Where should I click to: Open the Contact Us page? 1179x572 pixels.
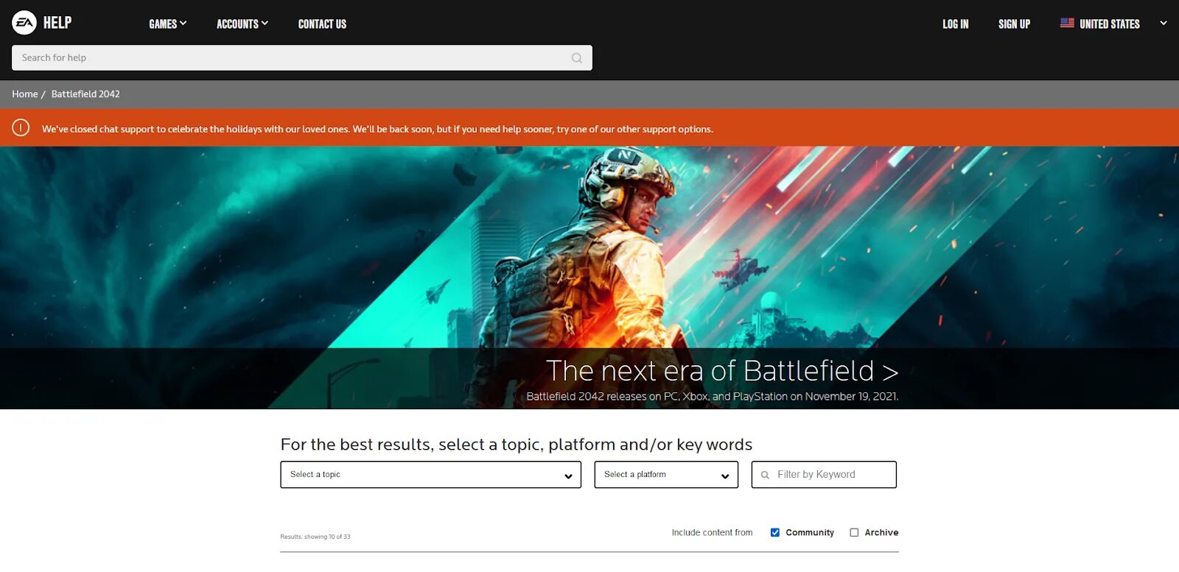322,24
